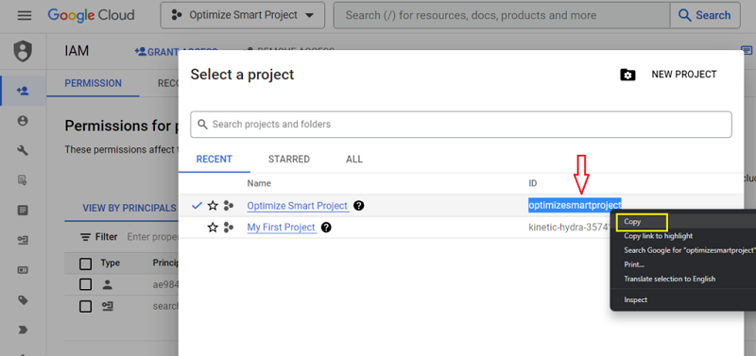Click the Filter icon in permissions table
The width and height of the screenshot is (756, 356).
85,237
